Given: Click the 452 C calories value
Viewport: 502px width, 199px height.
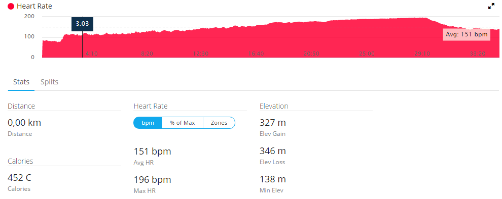Looking at the screenshot, I should [20, 178].
